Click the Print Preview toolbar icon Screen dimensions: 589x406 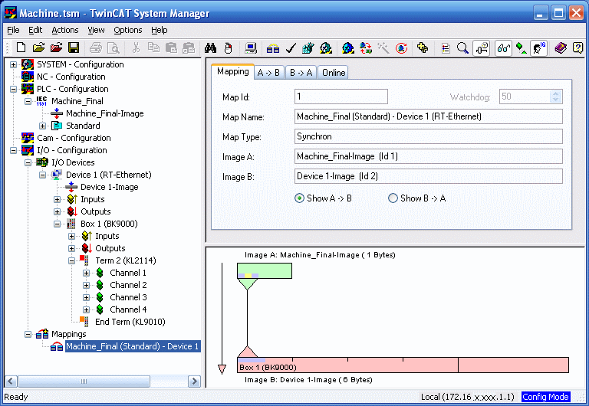[x=113, y=47]
